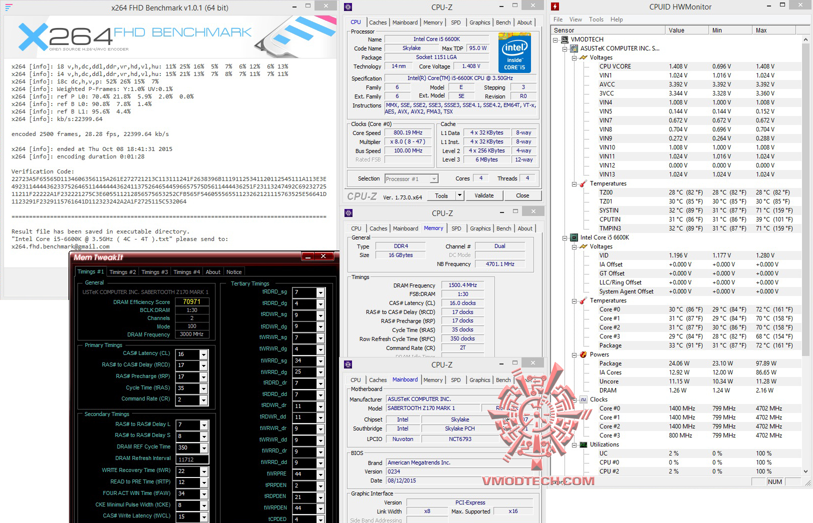Click the CPUID HWMonitor lightning title icon
The image size is (813, 523).
(555, 6)
